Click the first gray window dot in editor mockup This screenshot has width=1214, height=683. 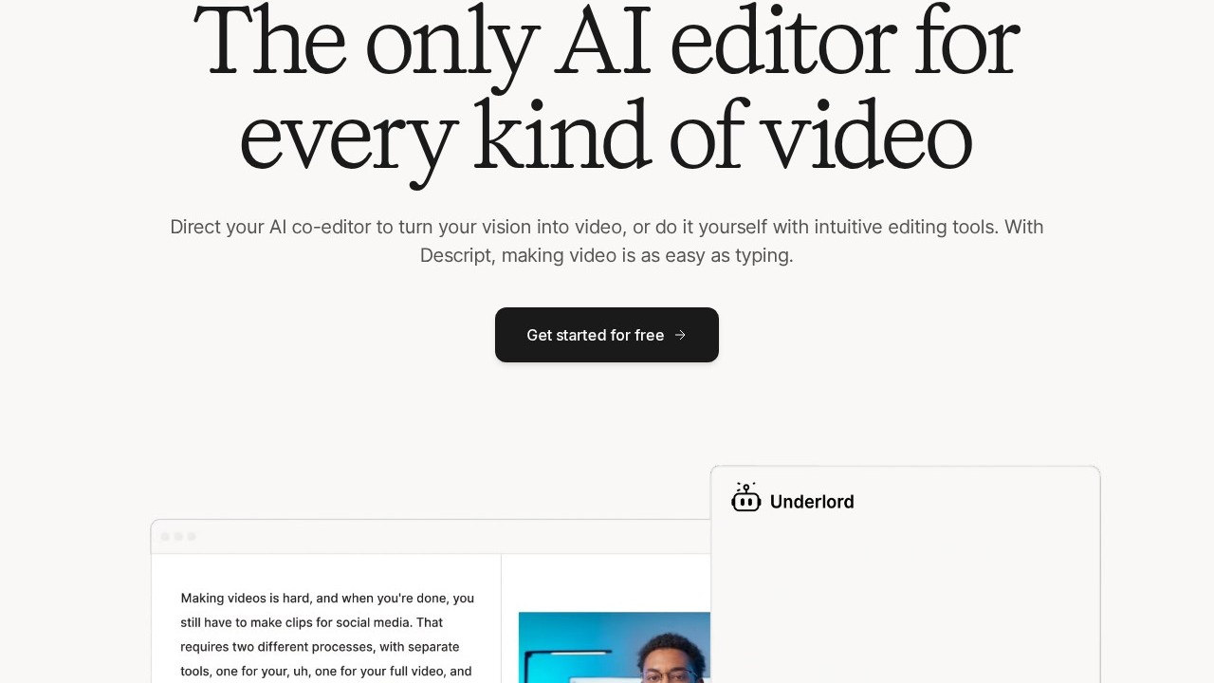[x=165, y=537]
